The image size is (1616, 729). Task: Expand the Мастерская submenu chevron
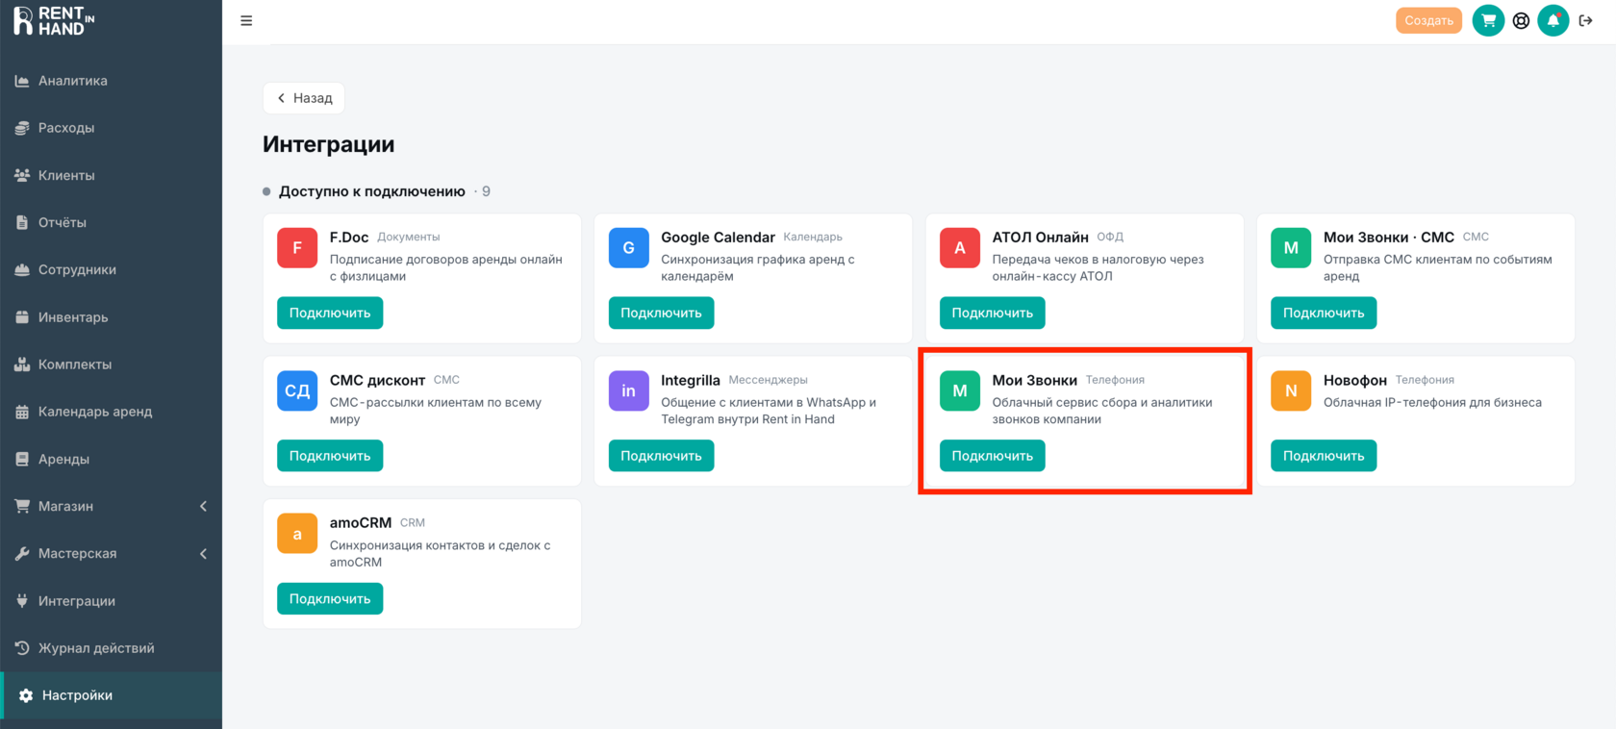[x=203, y=554]
